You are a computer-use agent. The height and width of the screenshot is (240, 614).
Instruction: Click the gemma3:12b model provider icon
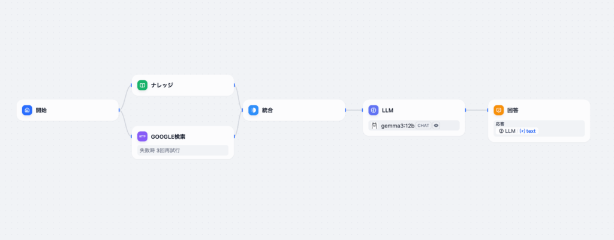pyautogui.click(x=374, y=126)
